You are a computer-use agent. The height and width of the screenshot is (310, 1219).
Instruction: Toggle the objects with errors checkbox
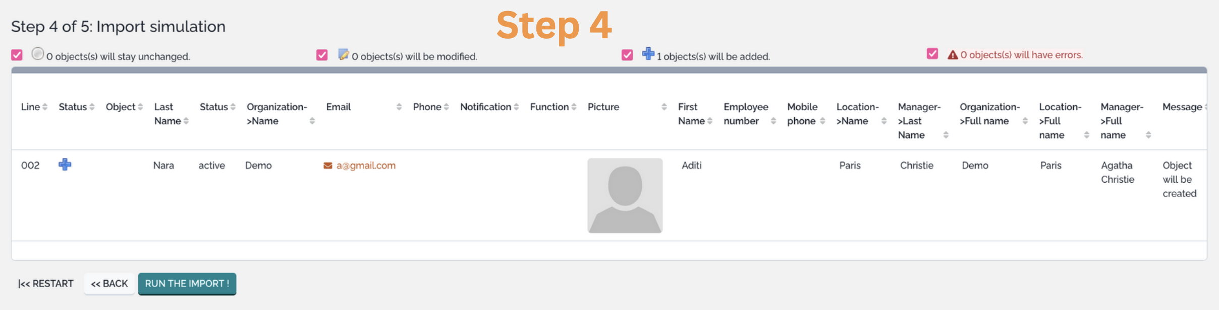(932, 54)
